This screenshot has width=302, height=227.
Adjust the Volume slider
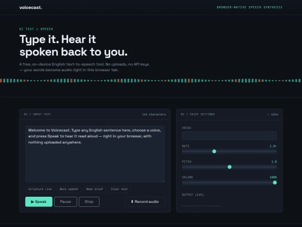tap(229, 183)
